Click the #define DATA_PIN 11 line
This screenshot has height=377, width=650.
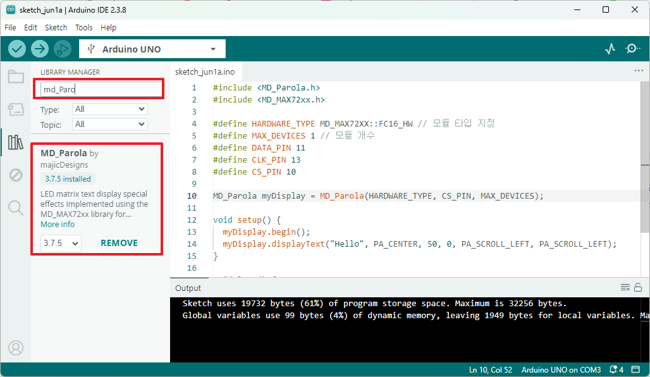(259, 147)
